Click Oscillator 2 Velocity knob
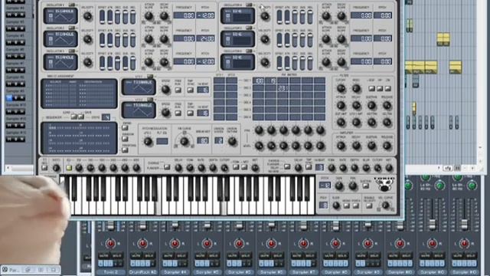The width and height of the screenshot is (490, 276). coord(88,39)
